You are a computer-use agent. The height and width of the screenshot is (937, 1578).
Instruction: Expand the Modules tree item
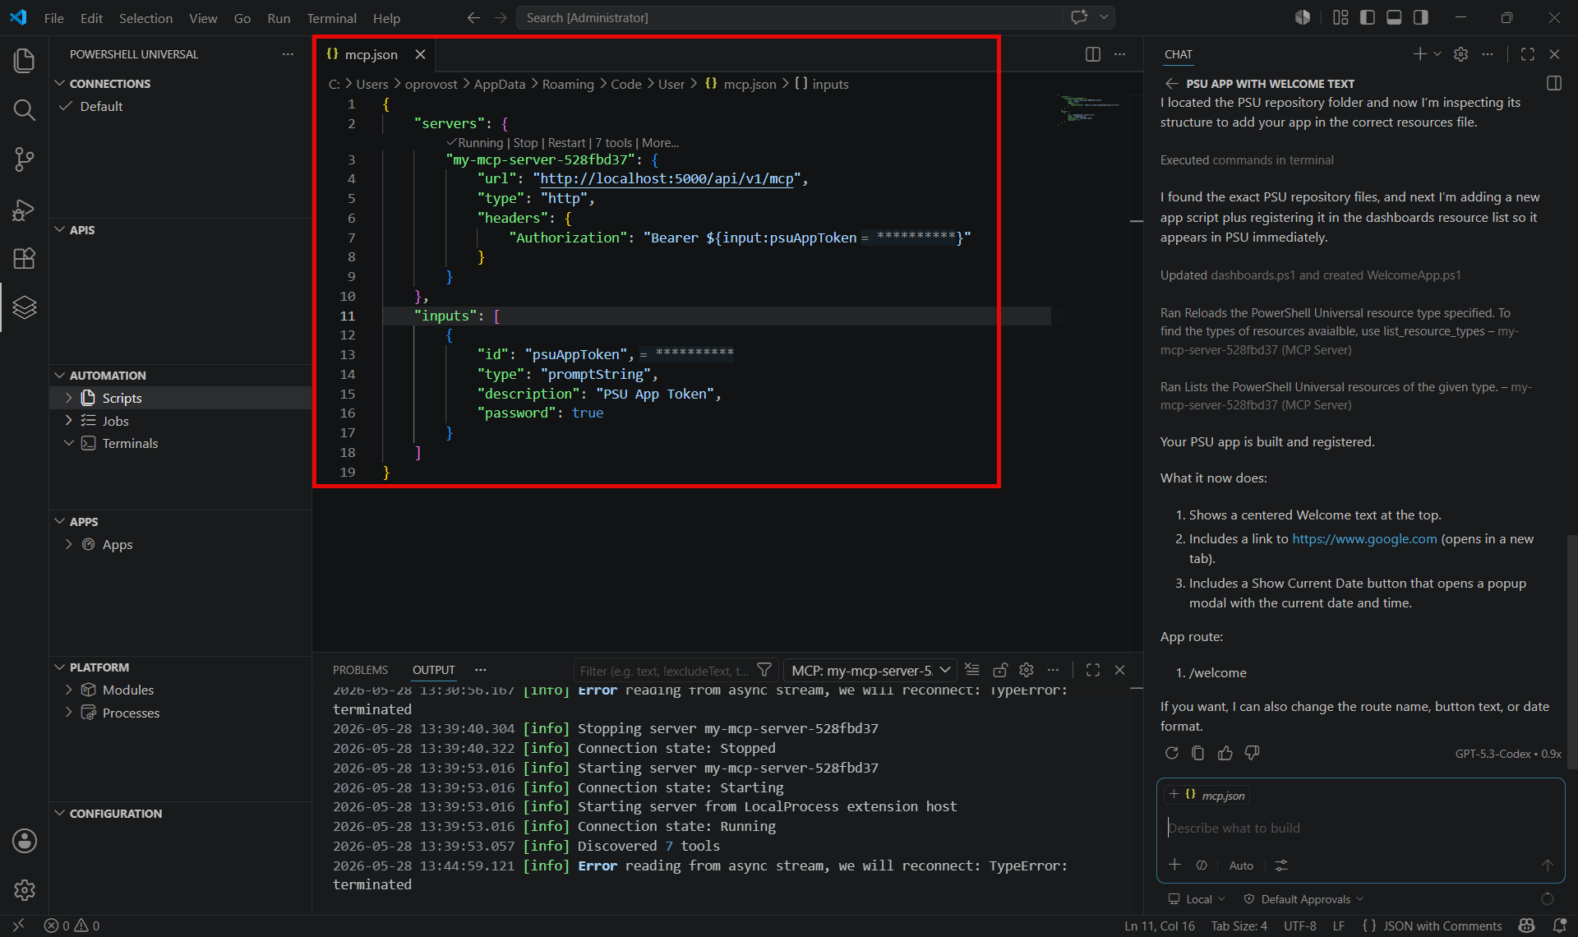(x=69, y=690)
